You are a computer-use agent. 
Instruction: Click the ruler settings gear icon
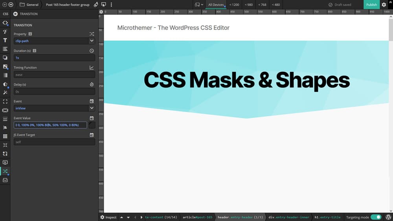coord(101,12)
